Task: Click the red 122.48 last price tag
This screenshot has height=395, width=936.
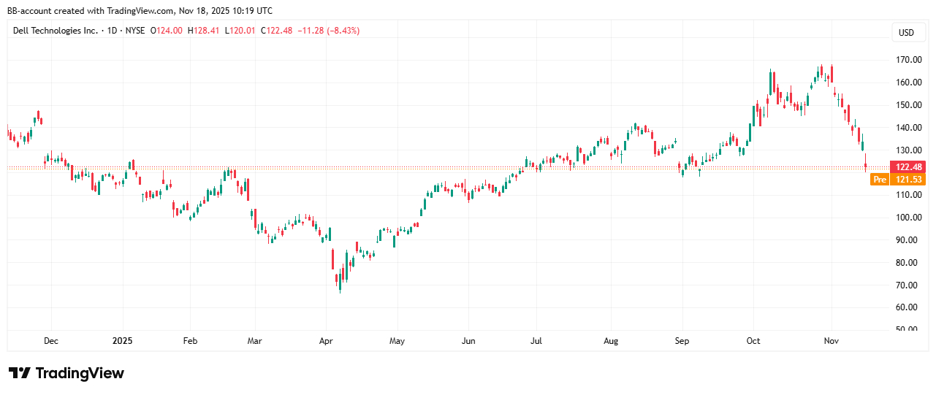Action: click(908, 167)
